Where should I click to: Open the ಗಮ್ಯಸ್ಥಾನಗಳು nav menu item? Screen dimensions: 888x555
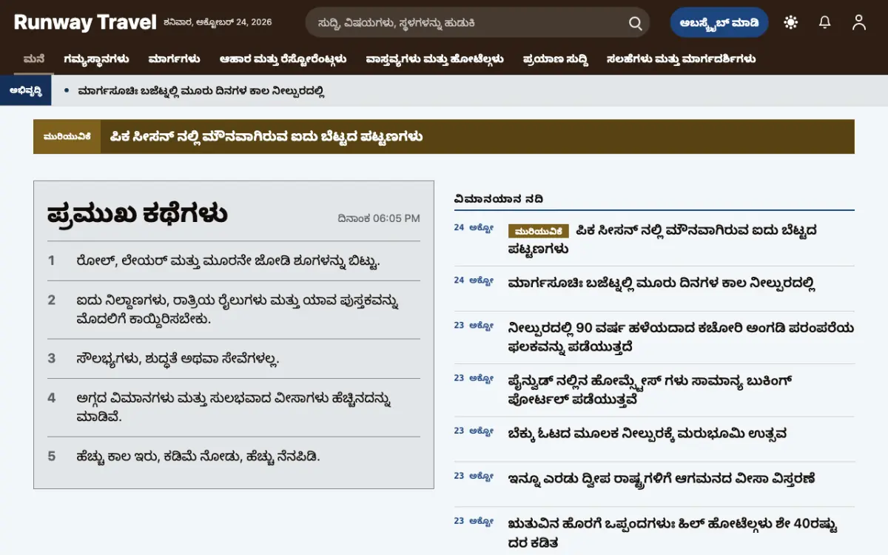pyautogui.click(x=96, y=58)
